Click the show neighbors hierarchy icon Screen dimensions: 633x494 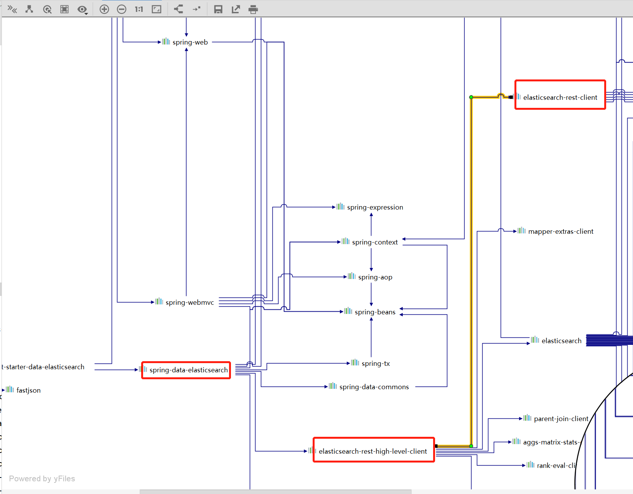point(29,9)
